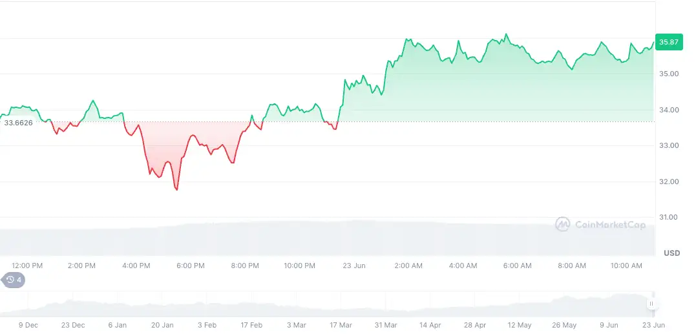Click the range navigator right handle

tap(651, 304)
